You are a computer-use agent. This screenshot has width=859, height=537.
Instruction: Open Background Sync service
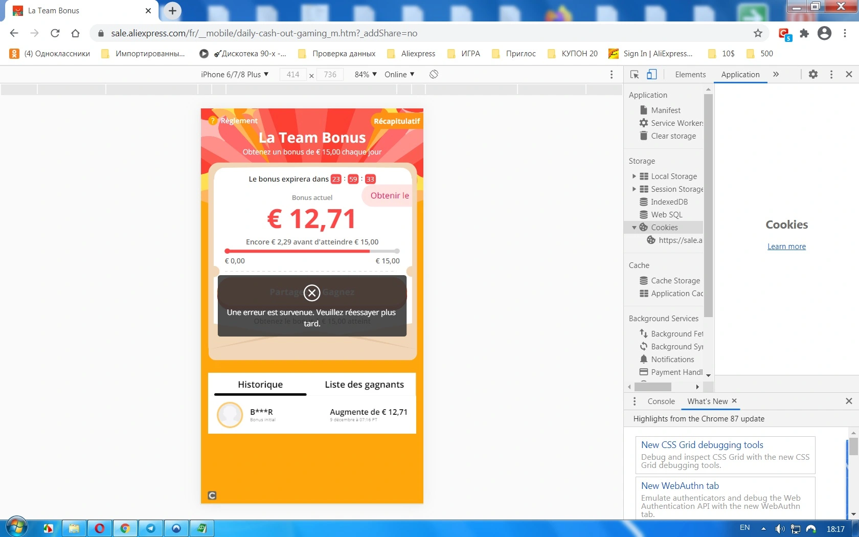tap(671, 347)
